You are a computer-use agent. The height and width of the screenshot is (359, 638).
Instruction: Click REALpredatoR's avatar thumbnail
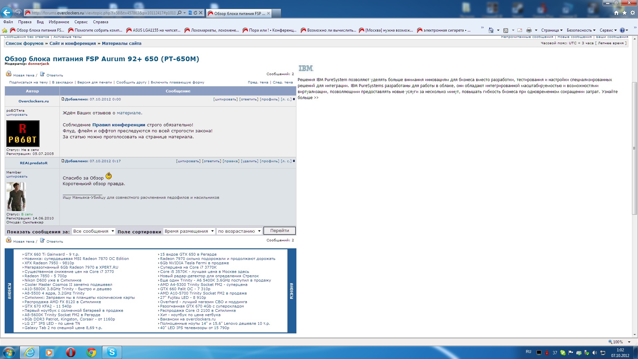tap(16, 196)
